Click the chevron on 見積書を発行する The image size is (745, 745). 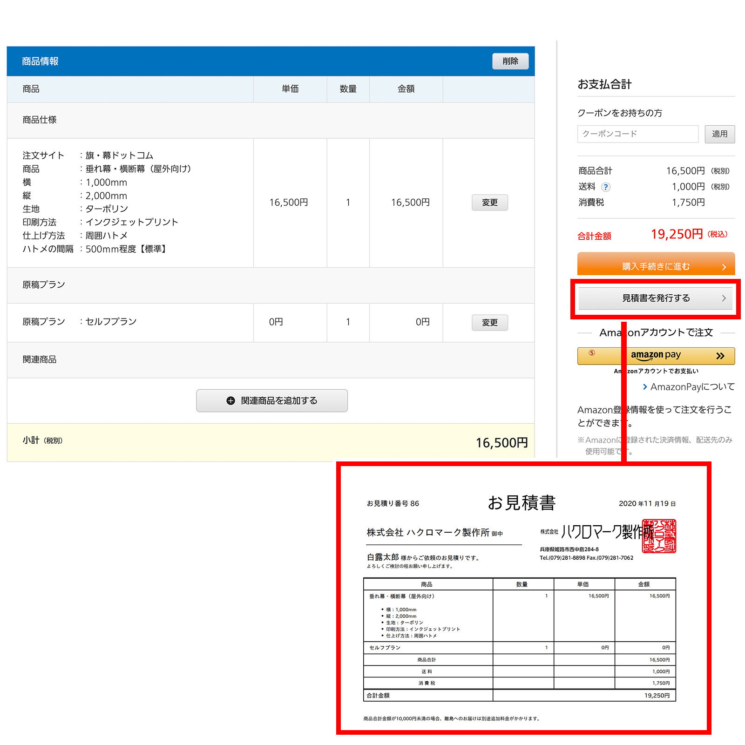(724, 298)
